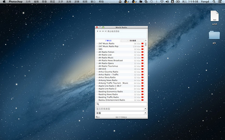Click the battery icon in menu bar
This screenshot has height=140, width=225.
(178, 2)
